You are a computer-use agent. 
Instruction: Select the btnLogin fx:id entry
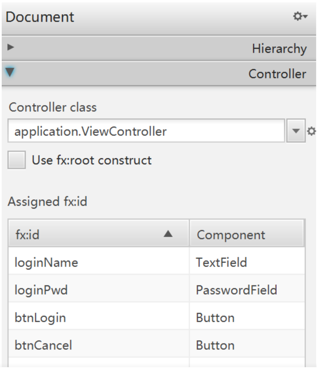40,318
